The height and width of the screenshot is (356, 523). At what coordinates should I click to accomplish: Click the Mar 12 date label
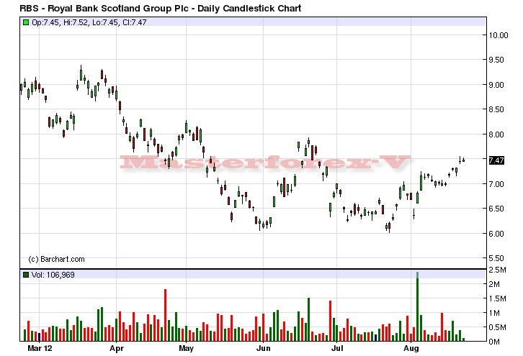point(40,349)
